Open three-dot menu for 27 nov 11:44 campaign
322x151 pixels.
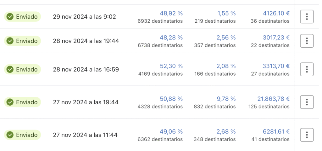pos(307,135)
